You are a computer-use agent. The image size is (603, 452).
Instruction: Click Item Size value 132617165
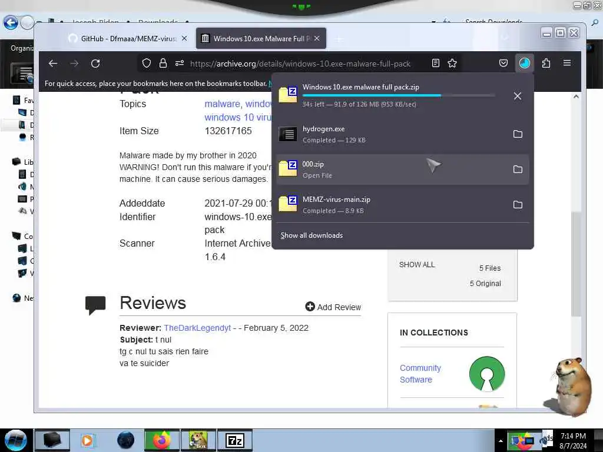tap(228, 131)
